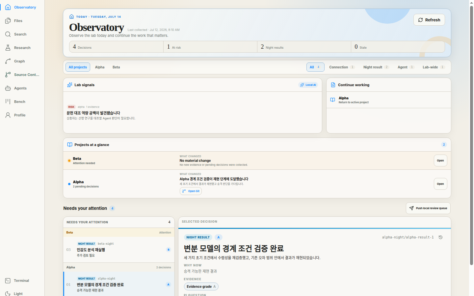Open the Agents robot icon
The height and width of the screenshot is (296, 474).
(8, 88)
